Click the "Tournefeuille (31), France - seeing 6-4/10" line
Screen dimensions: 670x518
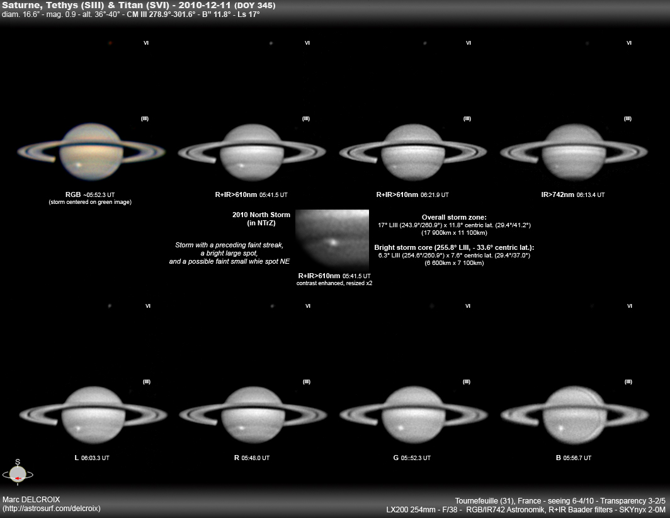point(560,500)
